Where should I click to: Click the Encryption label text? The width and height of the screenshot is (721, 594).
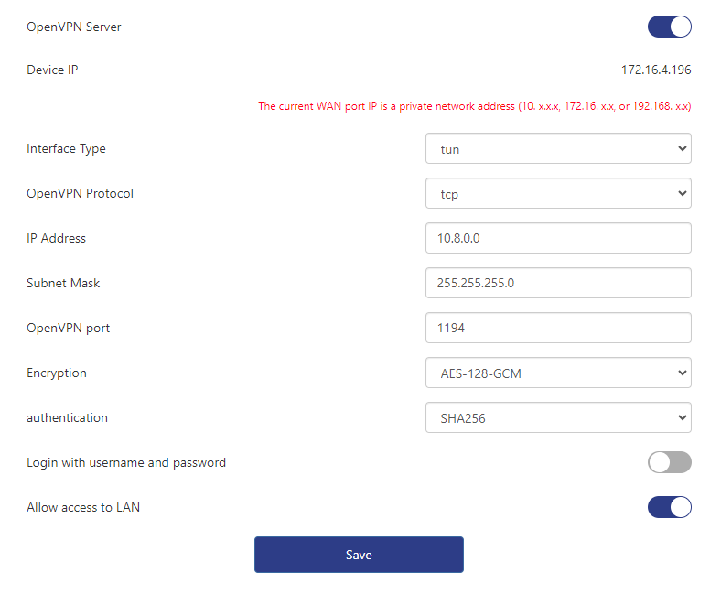click(57, 373)
